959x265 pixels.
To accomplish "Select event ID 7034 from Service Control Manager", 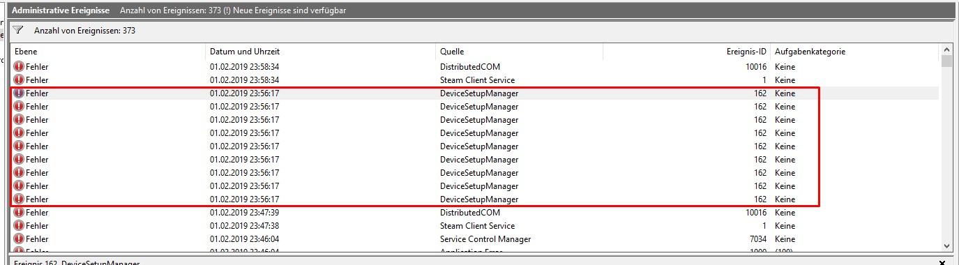I will coord(474,239).
